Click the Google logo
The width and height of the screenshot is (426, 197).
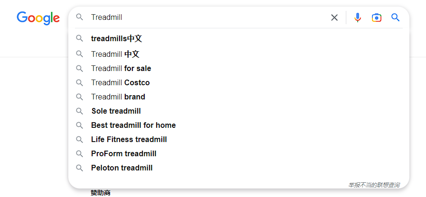click(38, 18)
